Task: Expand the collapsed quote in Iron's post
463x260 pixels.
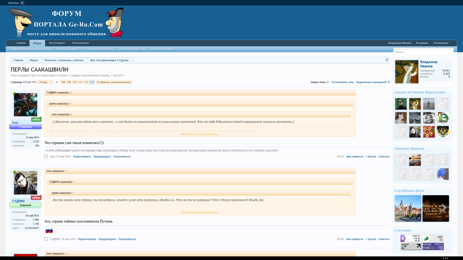Action: pyautogui.click(x=200, y=134)
